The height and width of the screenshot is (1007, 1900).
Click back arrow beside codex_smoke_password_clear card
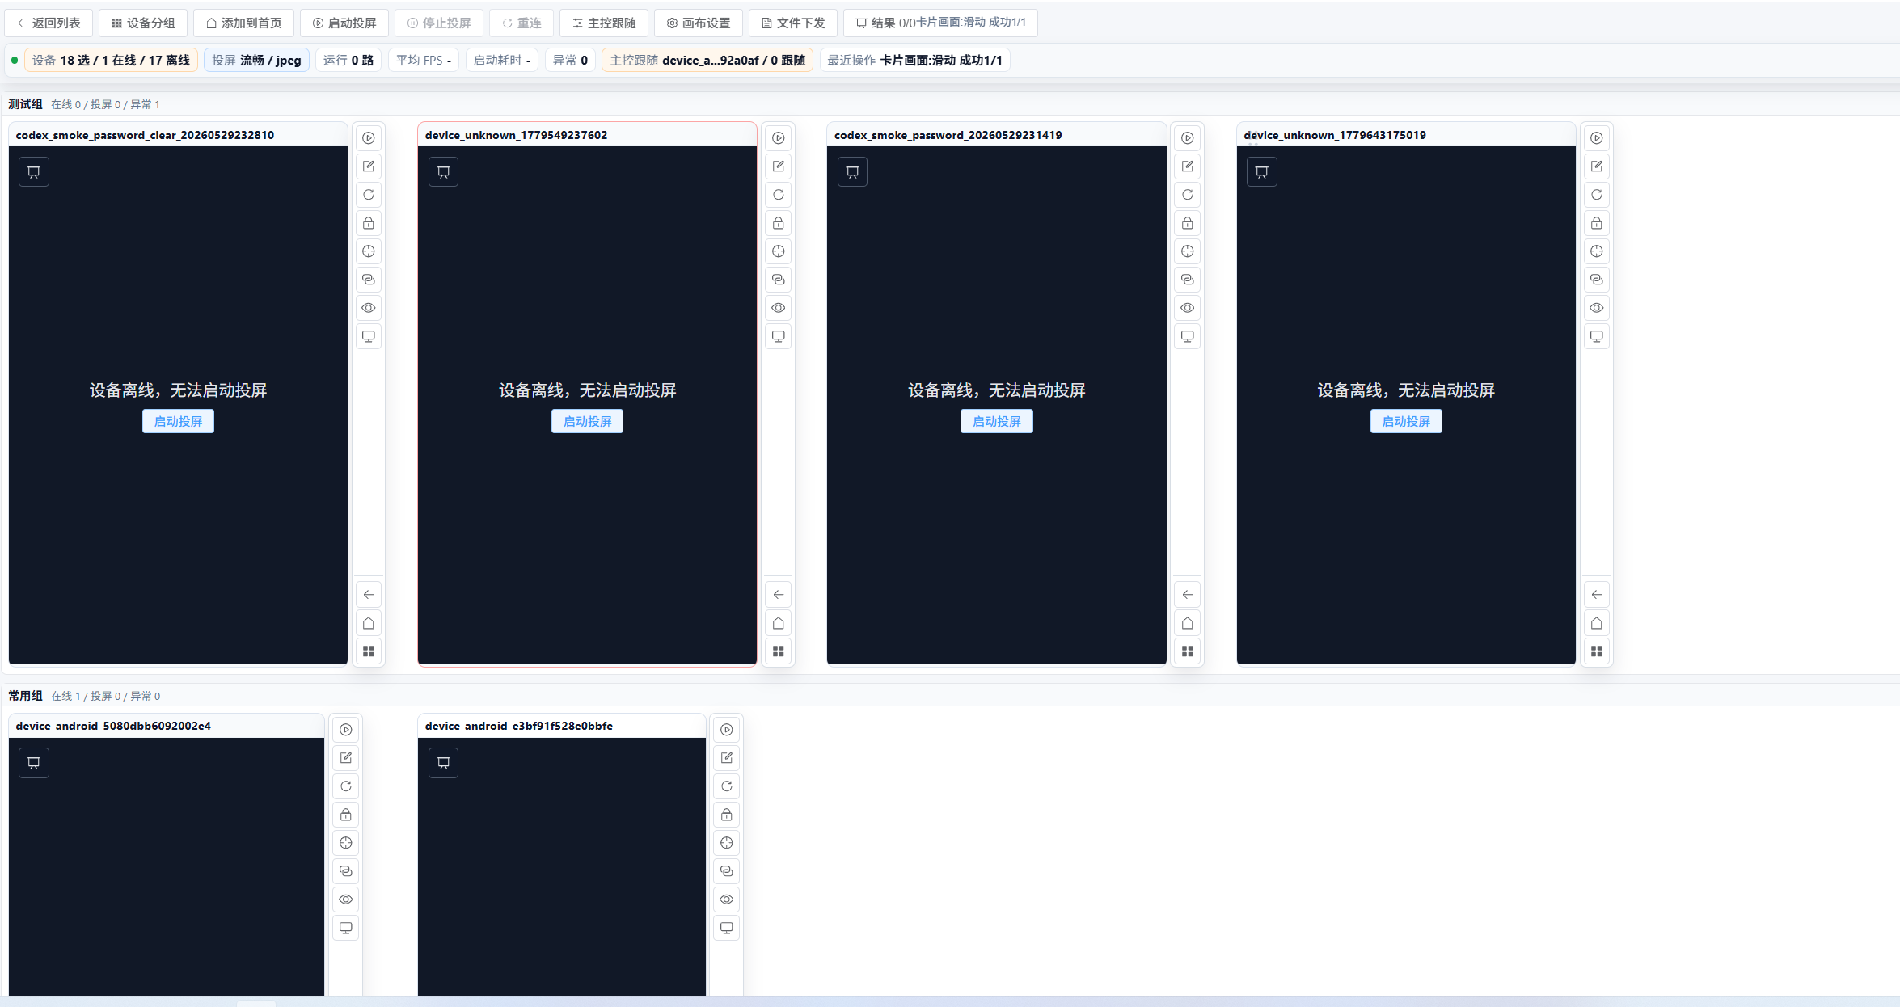369,595
